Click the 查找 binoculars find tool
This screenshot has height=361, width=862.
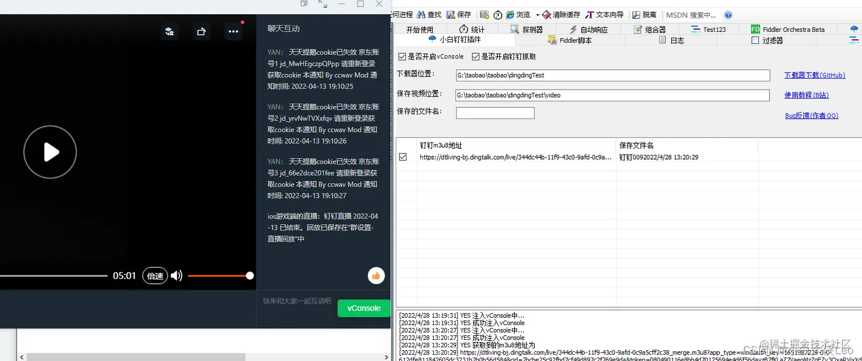pyautogui.click(x=429, y=15)
